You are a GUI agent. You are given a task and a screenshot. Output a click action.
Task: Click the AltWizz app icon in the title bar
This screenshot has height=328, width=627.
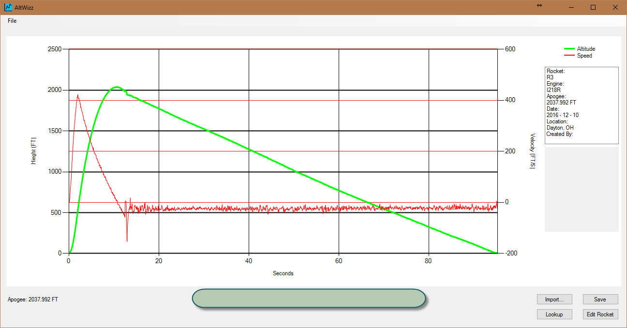click(7, 7)
